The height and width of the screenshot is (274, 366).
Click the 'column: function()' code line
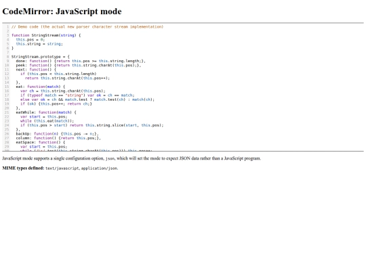point(58,138)
